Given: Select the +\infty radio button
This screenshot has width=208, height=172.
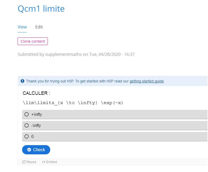Looking at the screenshot, I should [27, 114].
